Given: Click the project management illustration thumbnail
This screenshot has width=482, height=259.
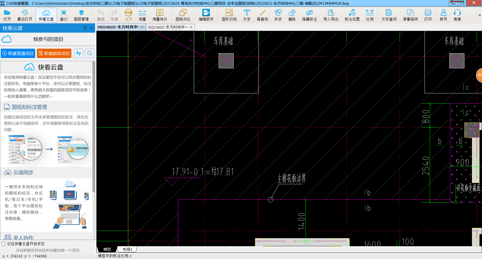Looking at the screenshot, I should (48, 149).
